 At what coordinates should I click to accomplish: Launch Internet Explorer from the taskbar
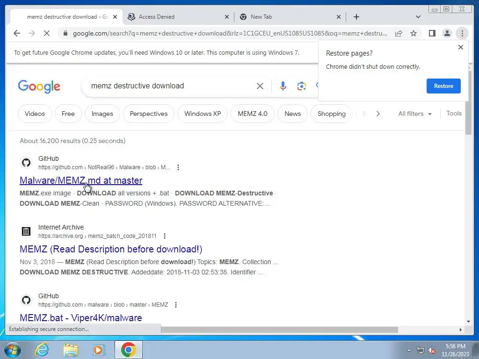click(42, 350)
